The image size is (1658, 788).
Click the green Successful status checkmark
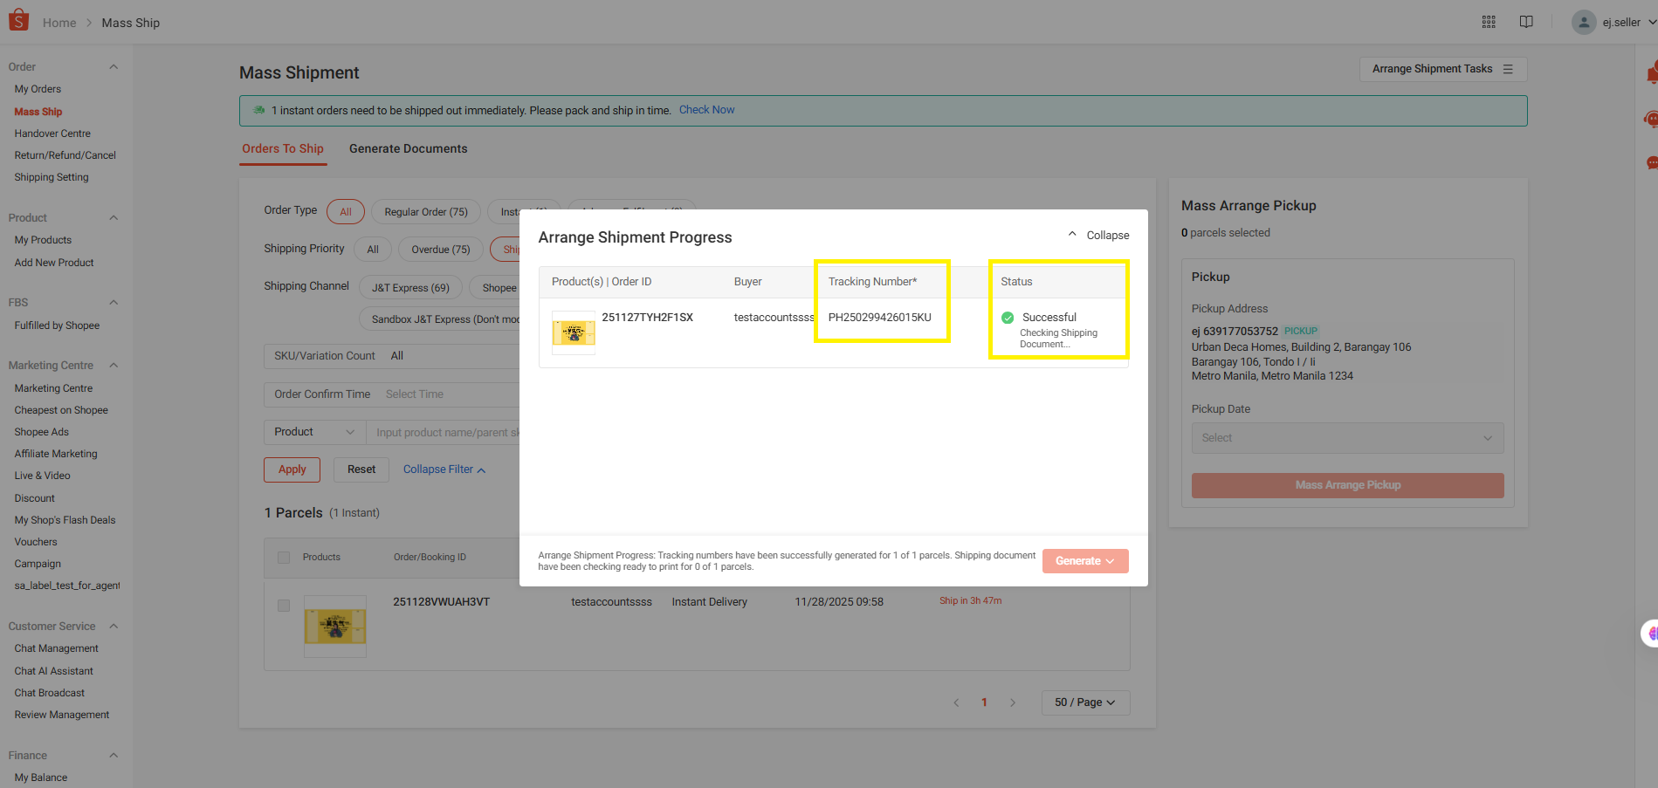(1008, 318)
